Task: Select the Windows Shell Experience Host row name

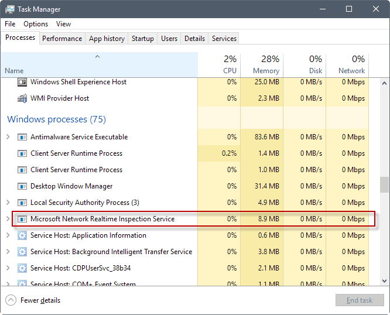Action: (78, 82)
